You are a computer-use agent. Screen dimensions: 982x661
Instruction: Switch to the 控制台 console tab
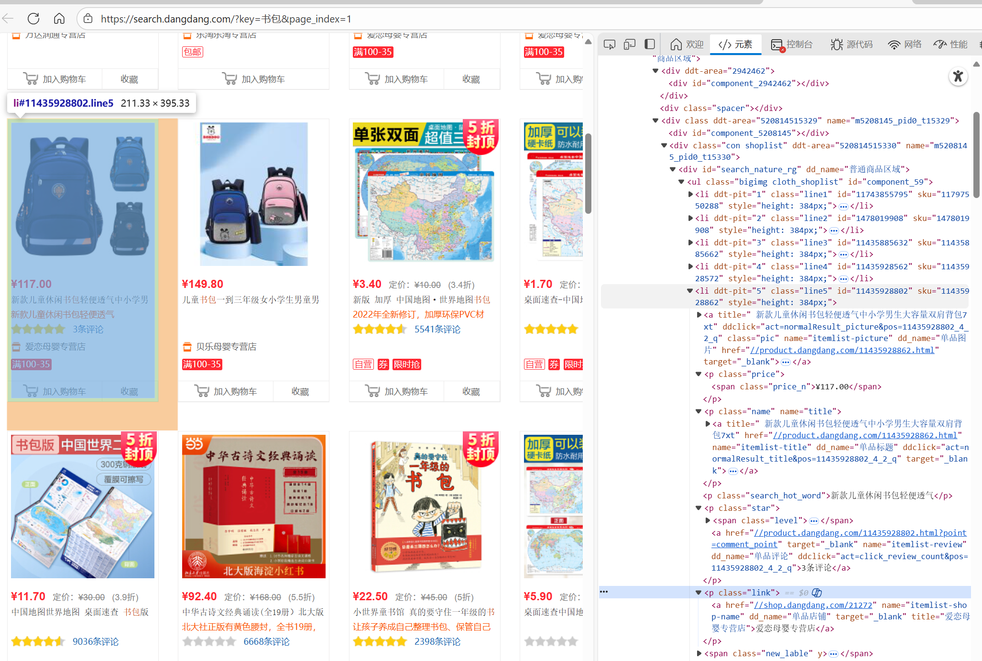click(792, 44)
